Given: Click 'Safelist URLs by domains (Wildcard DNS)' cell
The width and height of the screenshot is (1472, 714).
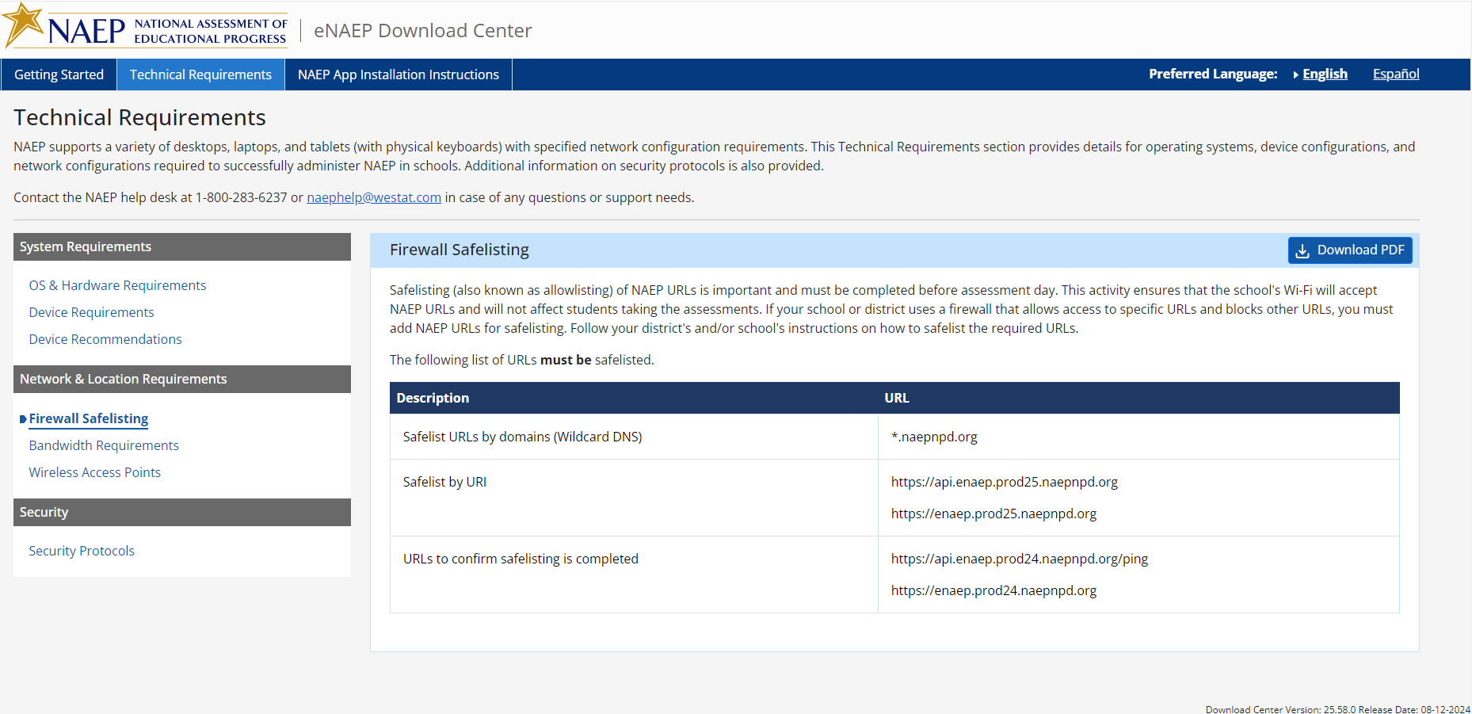Looking at the screenshot, I should pyautogui.click(x=634, y=437).
